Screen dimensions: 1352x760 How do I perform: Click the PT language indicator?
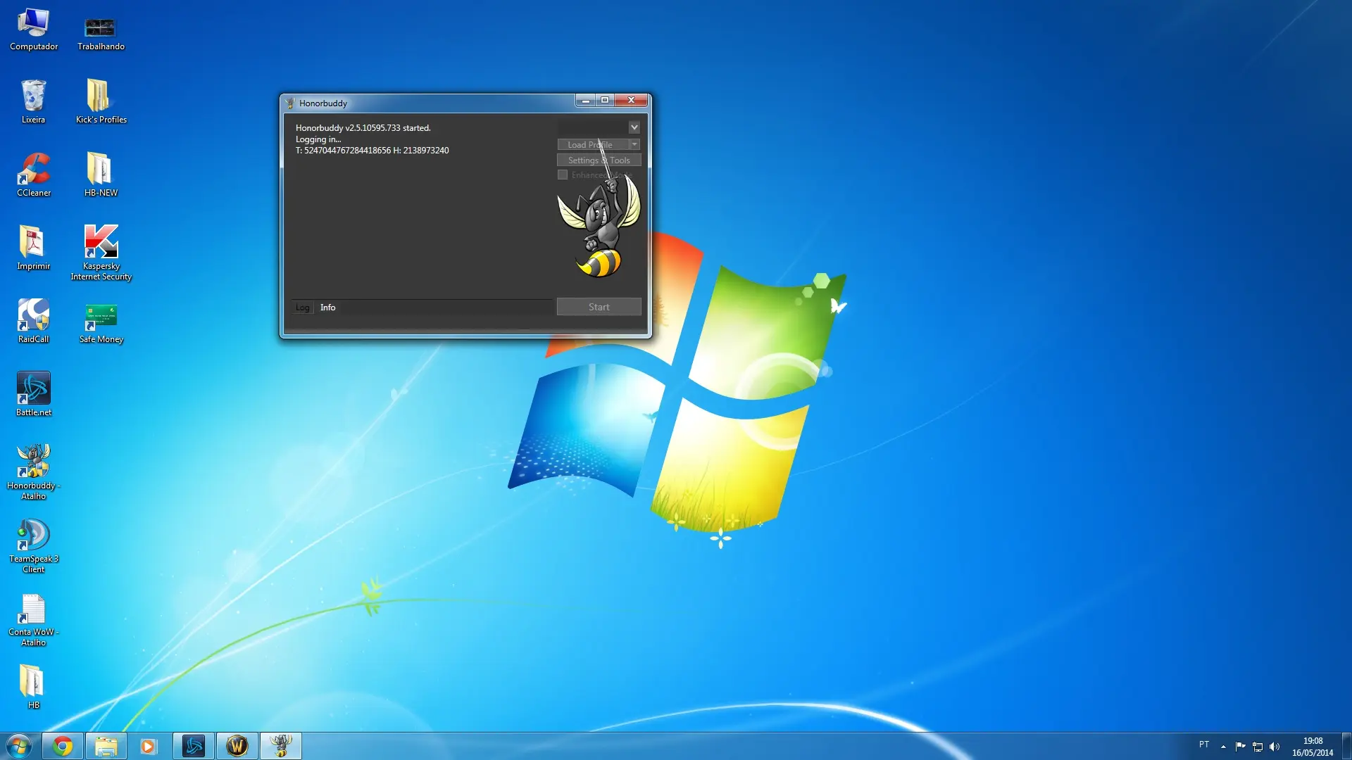1204,745
